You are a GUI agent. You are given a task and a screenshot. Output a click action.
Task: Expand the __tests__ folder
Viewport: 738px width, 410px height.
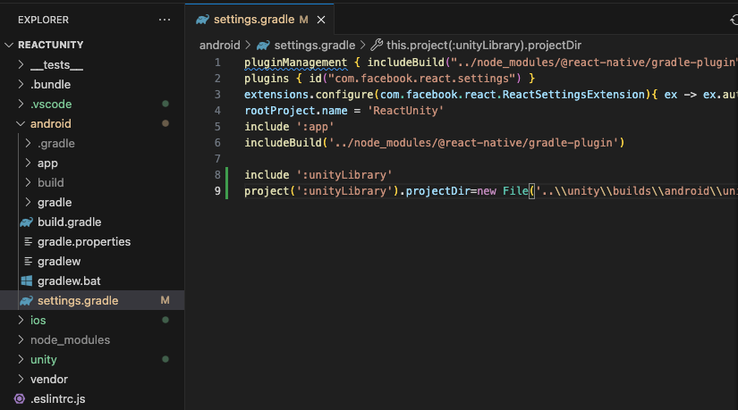tap(56, 65)
